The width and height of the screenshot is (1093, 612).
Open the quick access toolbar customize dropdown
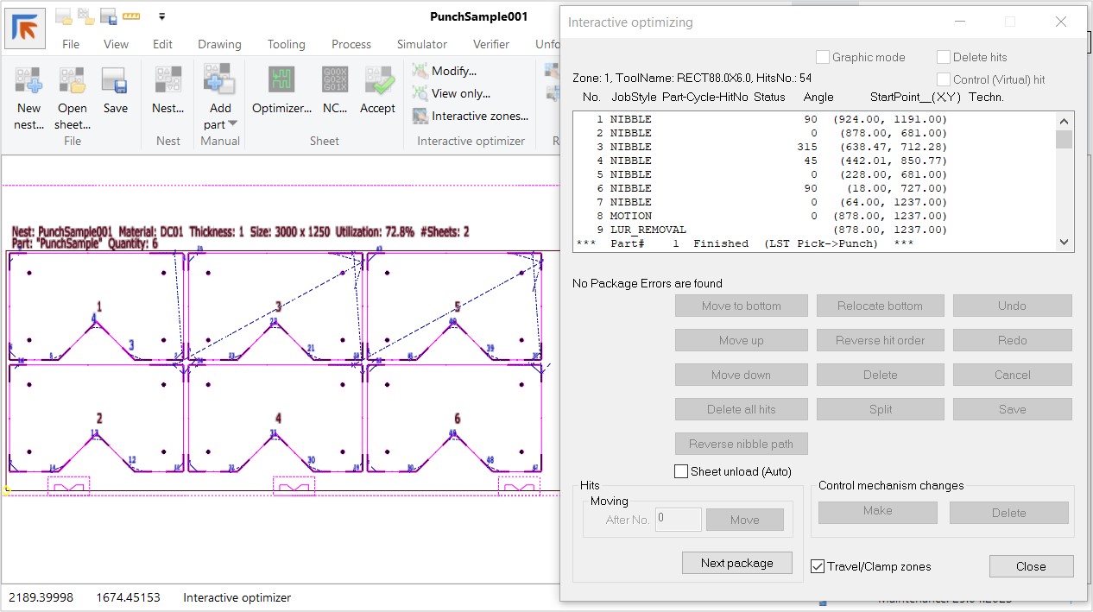coord(162,16)
